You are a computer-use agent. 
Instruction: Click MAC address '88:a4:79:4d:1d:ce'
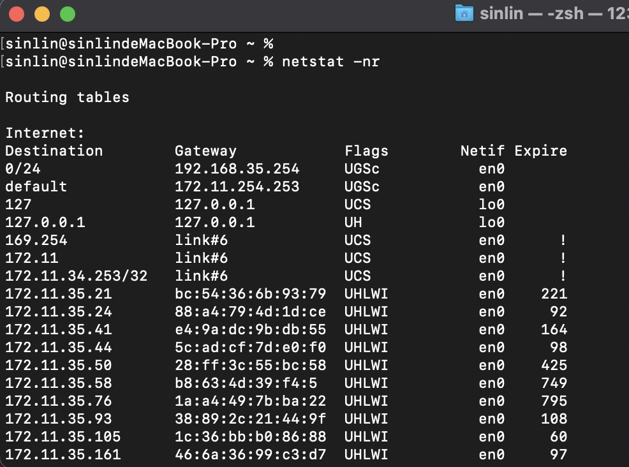(251, 312)
